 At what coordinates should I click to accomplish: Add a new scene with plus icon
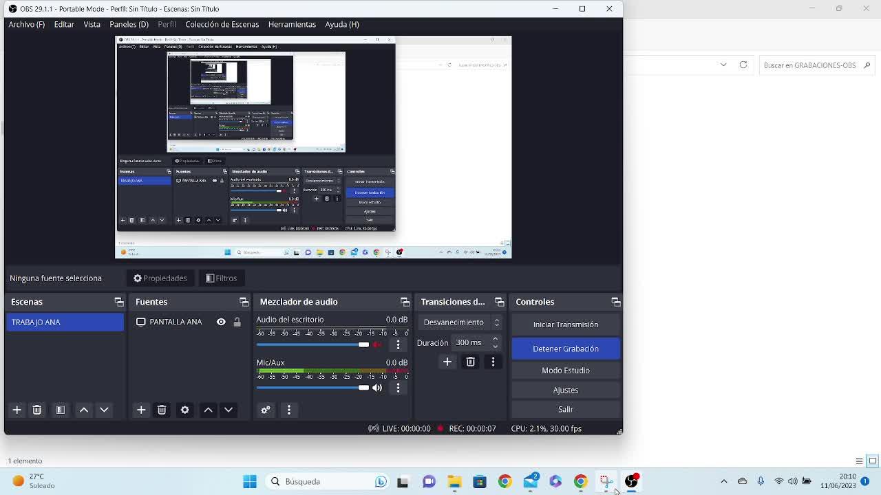(17, 410)
